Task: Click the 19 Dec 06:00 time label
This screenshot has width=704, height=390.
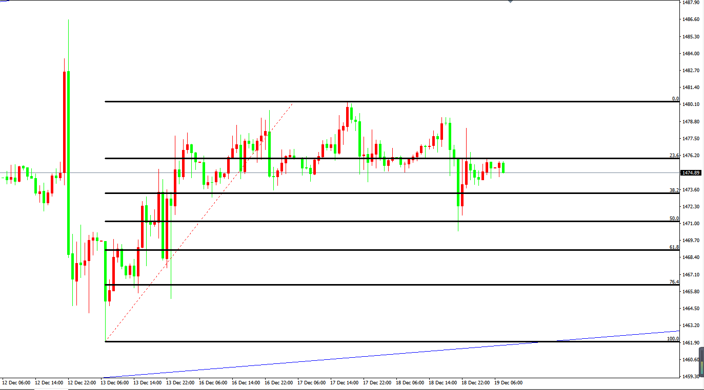Action: (x=508, y=382)
